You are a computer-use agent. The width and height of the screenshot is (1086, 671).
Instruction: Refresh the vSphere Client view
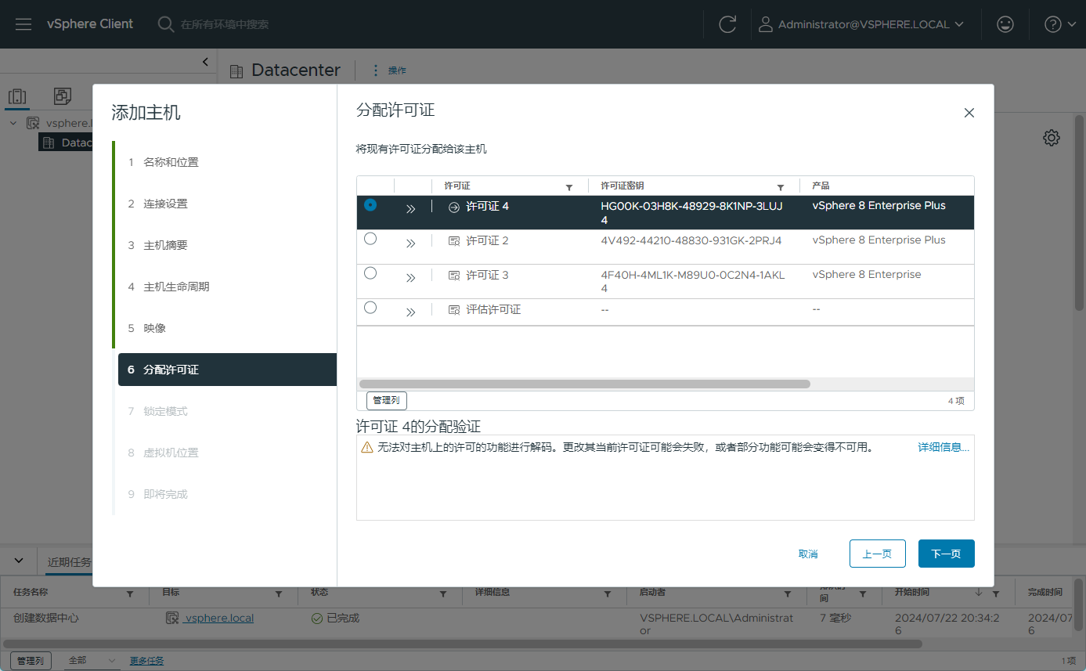[x=727, y=24]
